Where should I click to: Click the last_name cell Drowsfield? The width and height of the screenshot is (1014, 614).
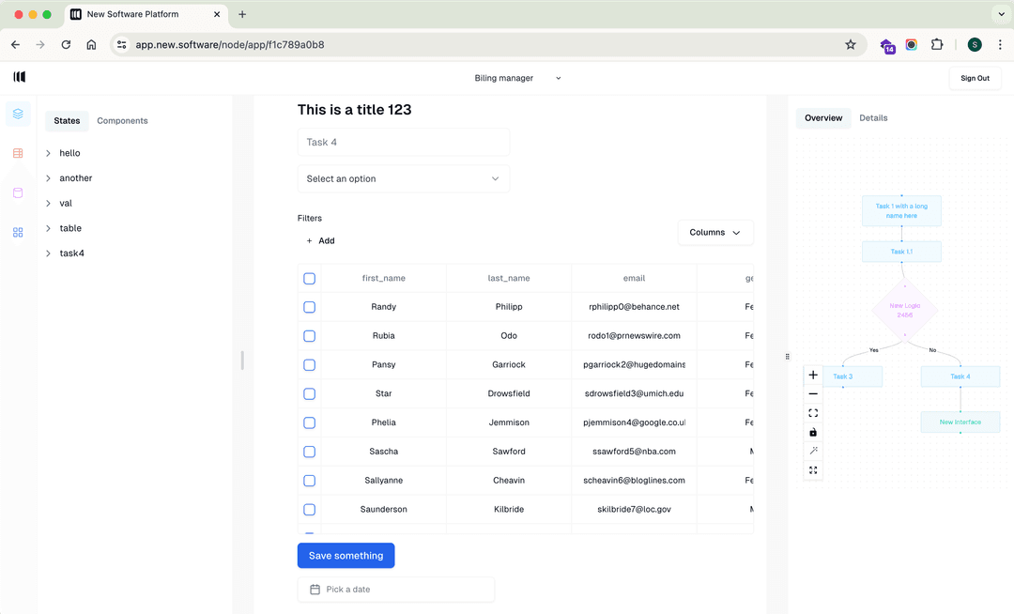[509, 393]
